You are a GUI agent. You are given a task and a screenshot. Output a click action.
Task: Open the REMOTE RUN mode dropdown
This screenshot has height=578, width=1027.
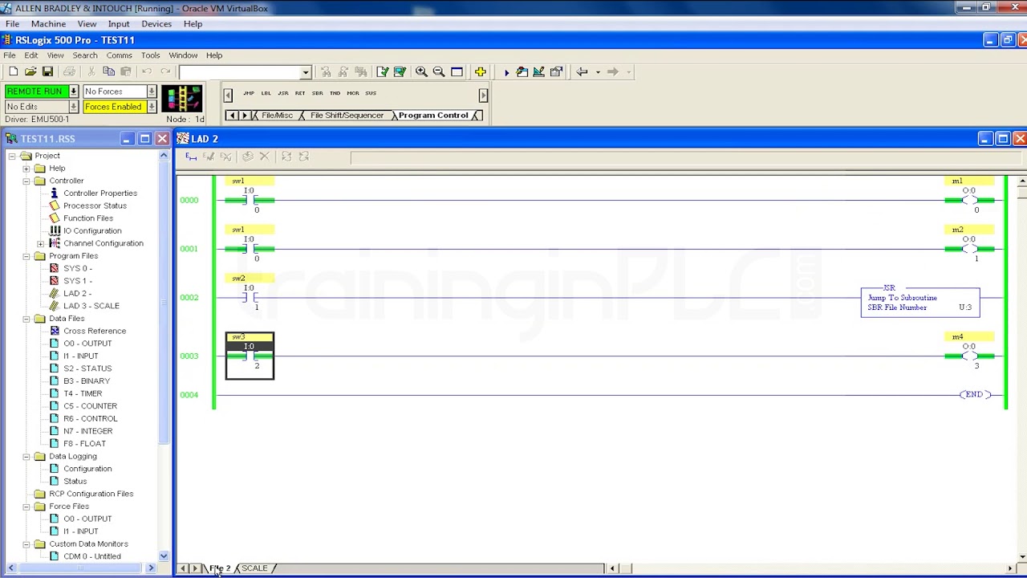[x=73, y=92]
